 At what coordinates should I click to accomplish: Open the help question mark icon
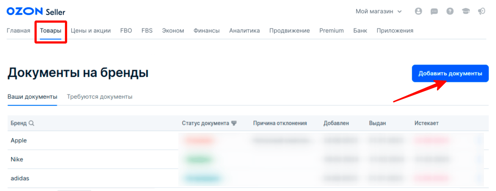[x=450, y=11]
